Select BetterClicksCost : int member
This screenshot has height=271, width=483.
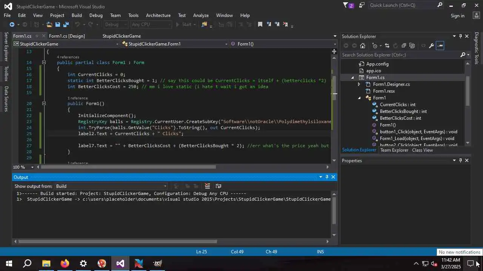[x=400, y=118]
